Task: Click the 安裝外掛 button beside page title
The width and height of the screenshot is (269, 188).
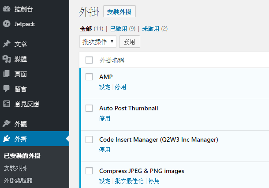Action: click(x=120, y=11)
